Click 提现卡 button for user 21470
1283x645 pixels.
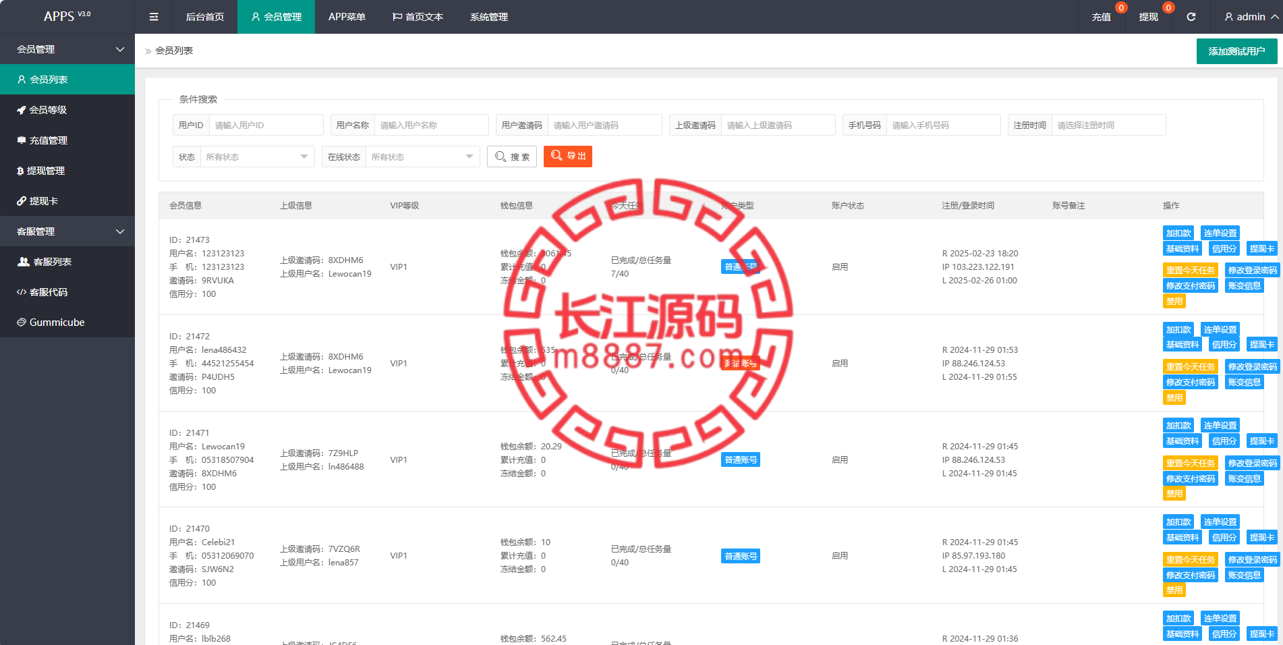click(x=1262, y=537)
